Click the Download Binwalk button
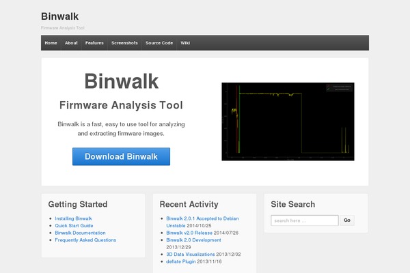 tap(121, 156)
